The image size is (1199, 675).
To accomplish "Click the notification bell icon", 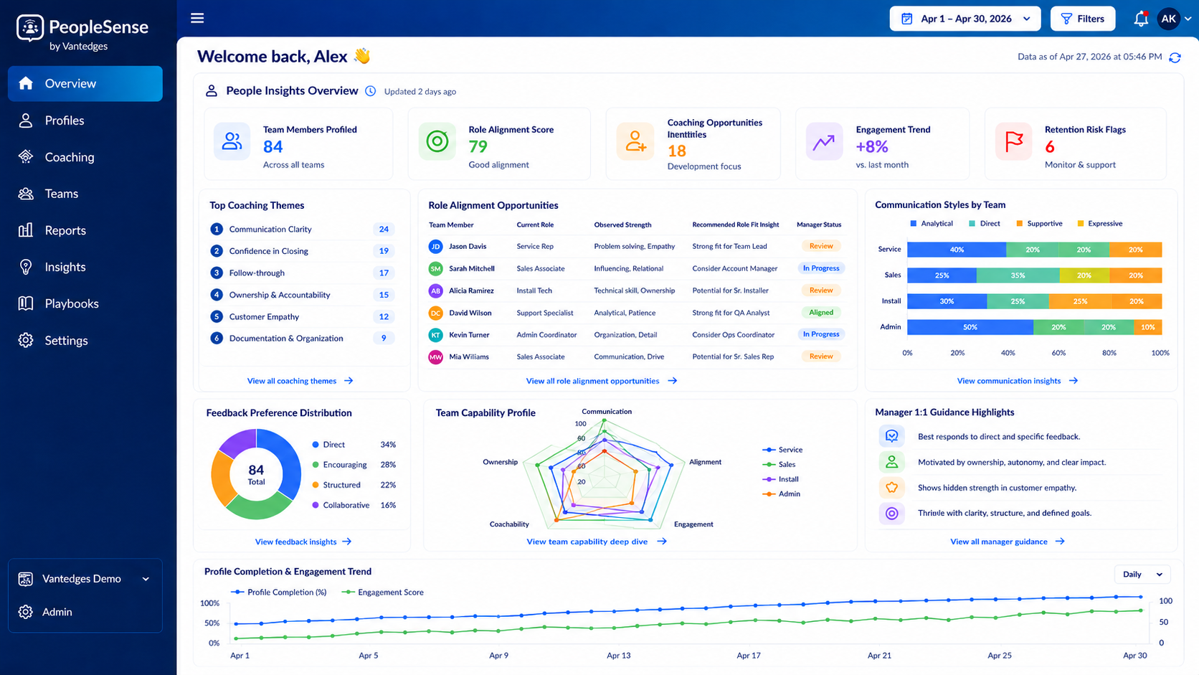I will coord(1140,19).
